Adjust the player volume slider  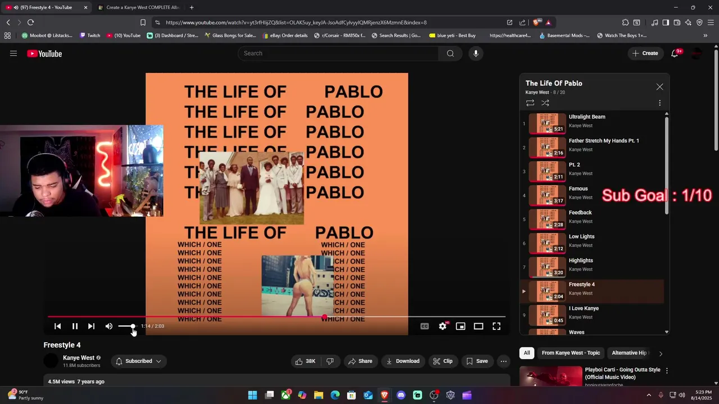click(126, 326)
